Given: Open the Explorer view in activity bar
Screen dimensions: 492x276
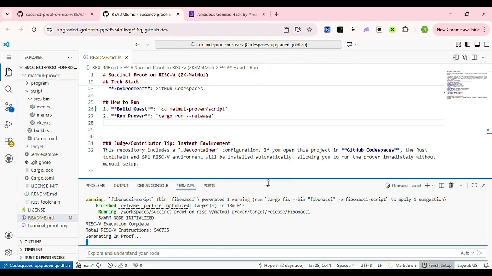Looking at the screenshot, I should pyautogui.click(x=8, y=72).
